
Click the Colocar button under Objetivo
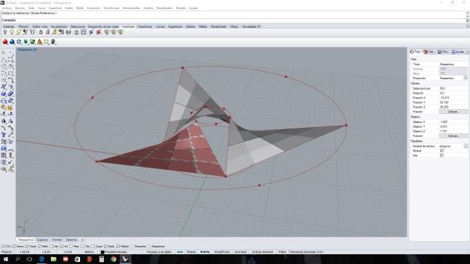click(453, 135)
